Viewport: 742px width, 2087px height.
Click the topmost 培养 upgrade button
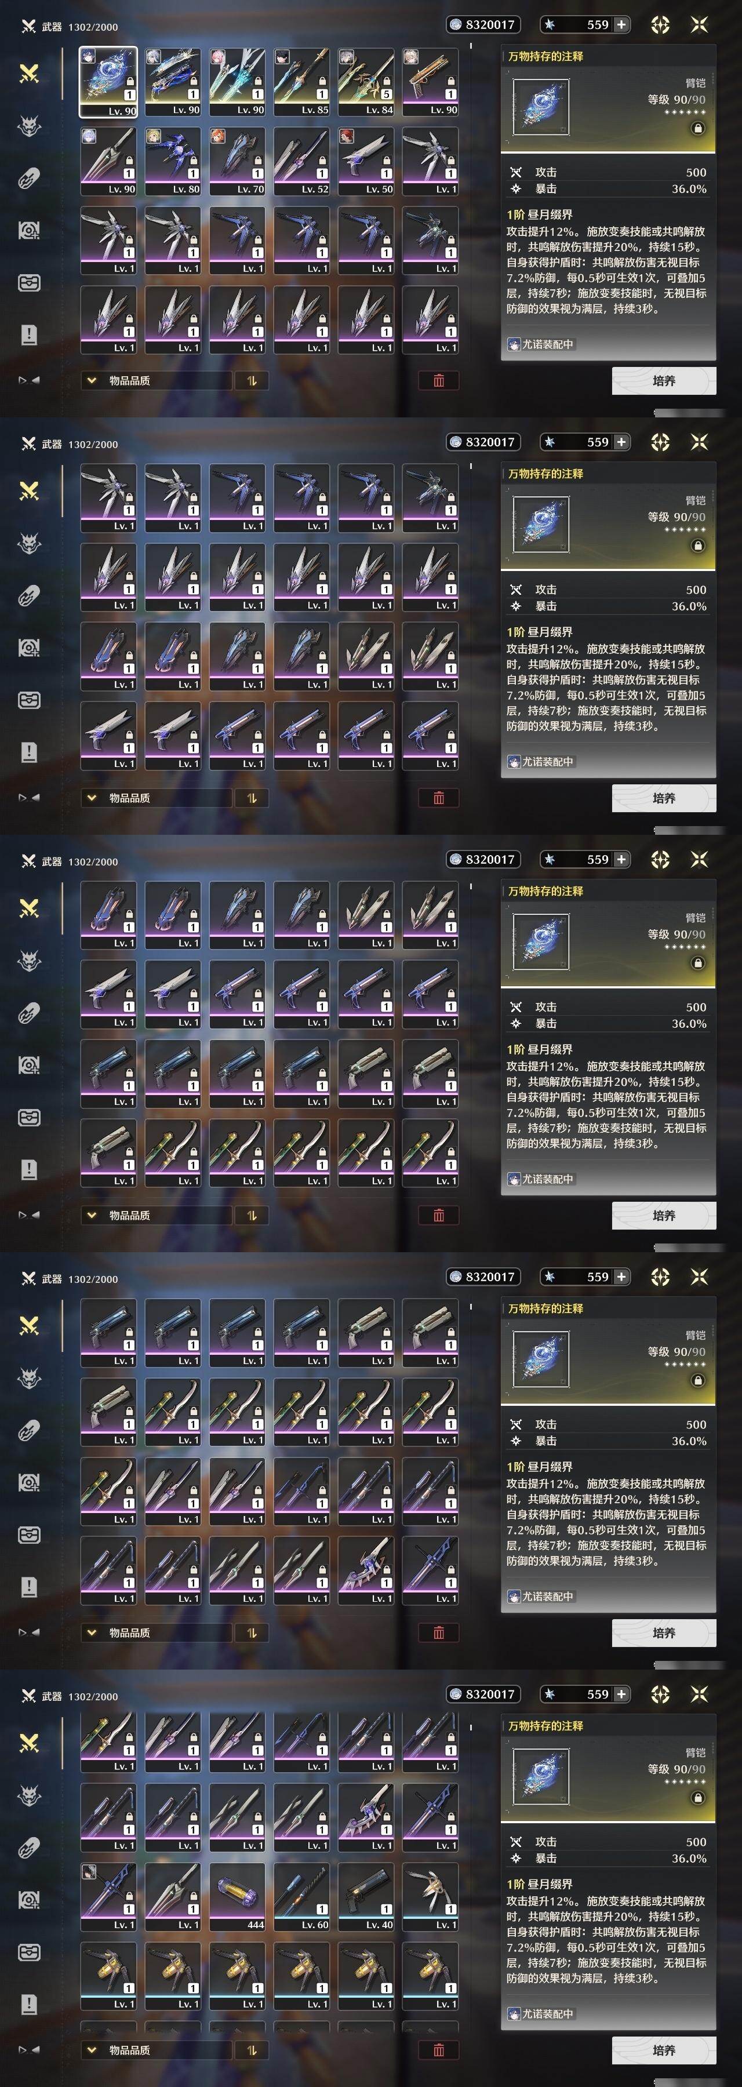tap(663, 381)
